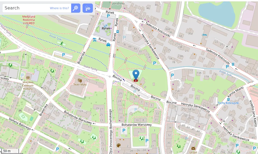Click the 'Medycyna Rodzinna LUX MED' label
Viewport: 258px width, 154px height.
(29, 20)
